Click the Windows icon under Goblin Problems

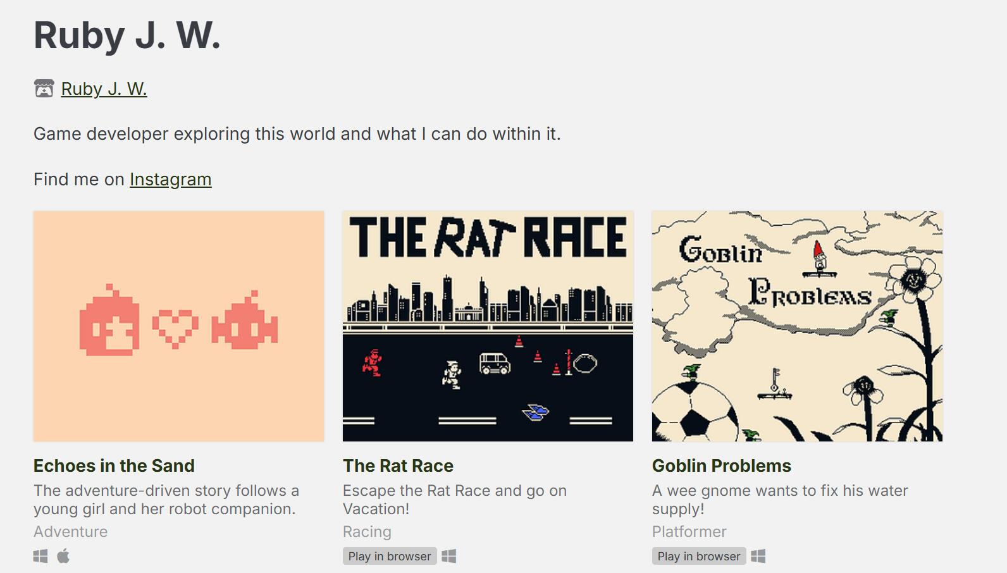pos(758,557)
